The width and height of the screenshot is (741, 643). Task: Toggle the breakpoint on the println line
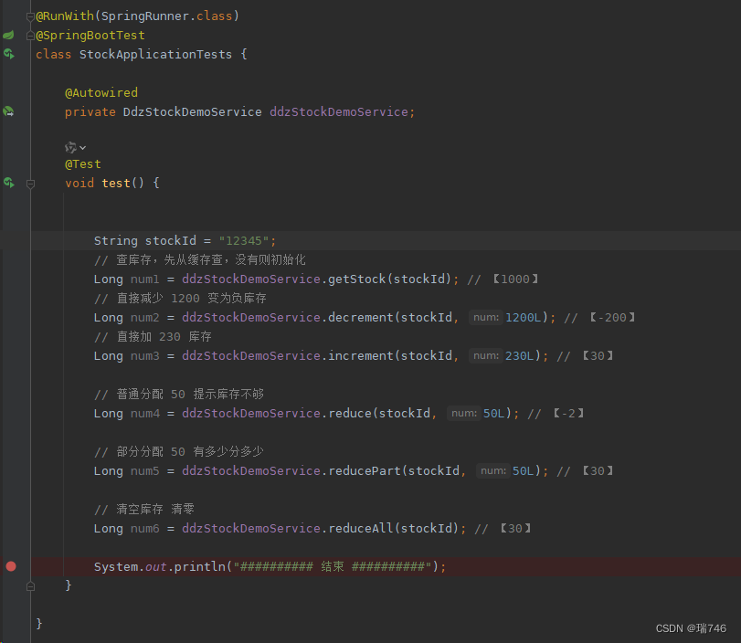[11, 566]
